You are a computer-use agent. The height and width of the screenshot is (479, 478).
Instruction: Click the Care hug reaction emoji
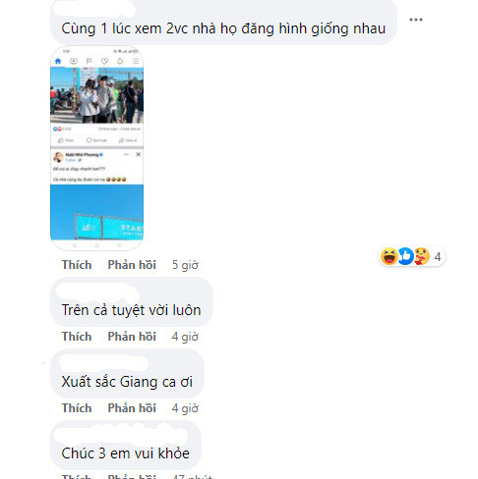point(421,256)
